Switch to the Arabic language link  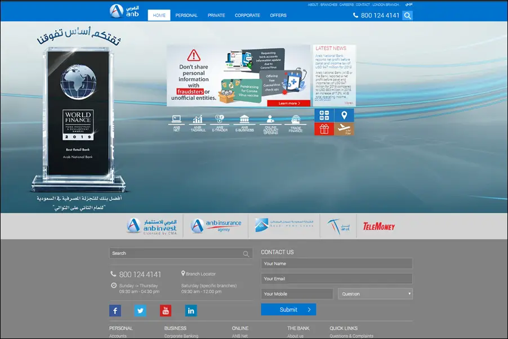click(x=409, y=4)
